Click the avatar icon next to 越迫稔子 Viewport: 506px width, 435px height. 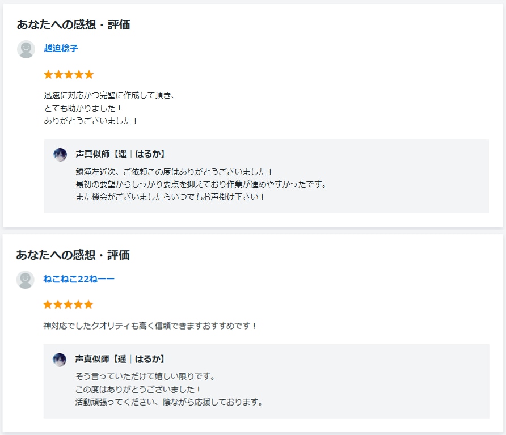(x=26, y=49)
